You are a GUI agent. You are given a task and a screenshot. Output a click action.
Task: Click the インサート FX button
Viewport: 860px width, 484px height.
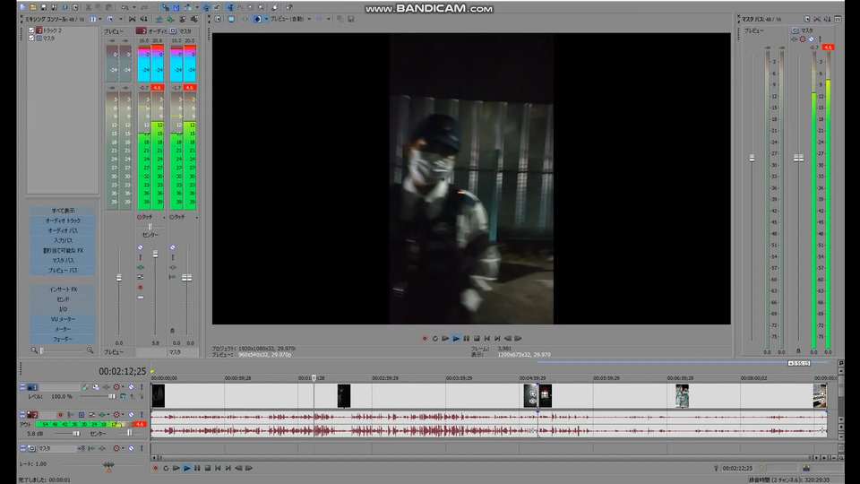63,290
